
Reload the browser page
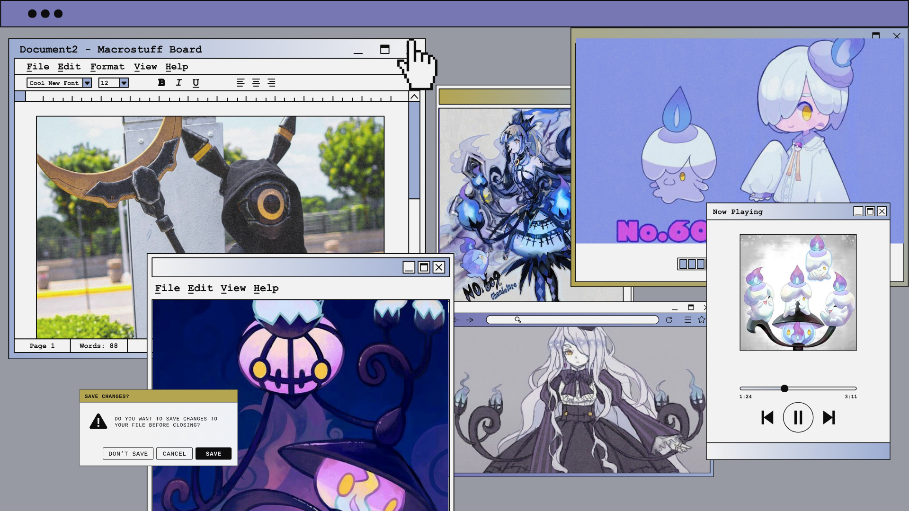click(x=669, y=320)
